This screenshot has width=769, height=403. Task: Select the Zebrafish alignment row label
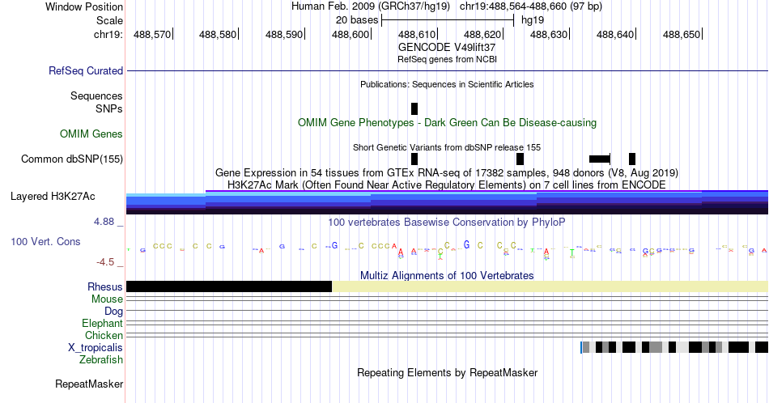pos(101,360)
